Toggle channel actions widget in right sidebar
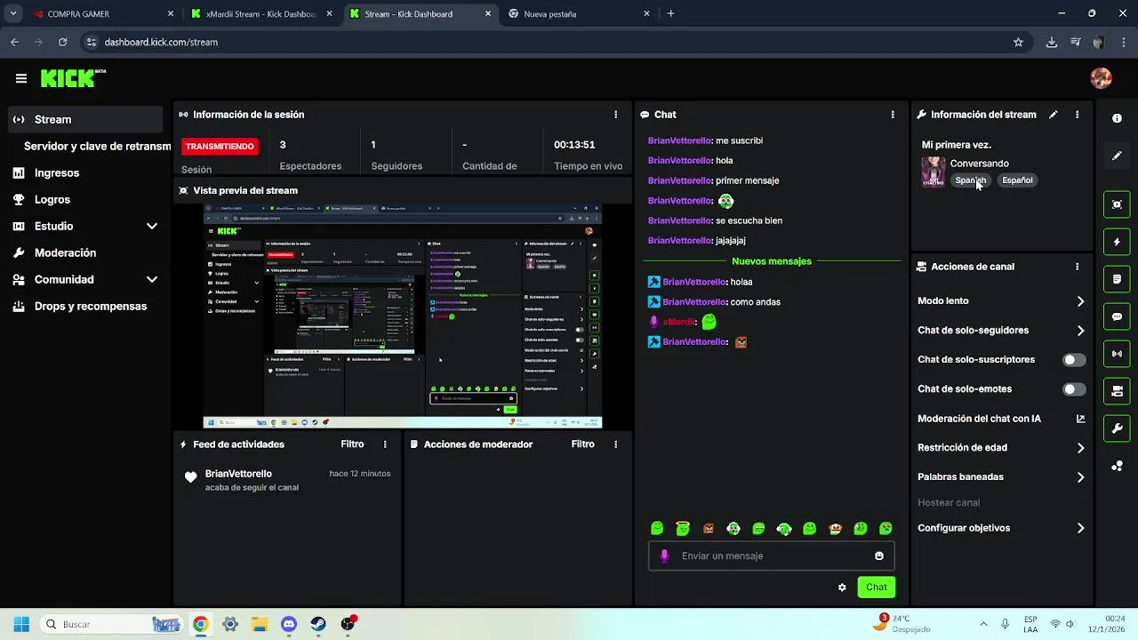This screenshot has height=640, width=1138. click(1117, 391)
